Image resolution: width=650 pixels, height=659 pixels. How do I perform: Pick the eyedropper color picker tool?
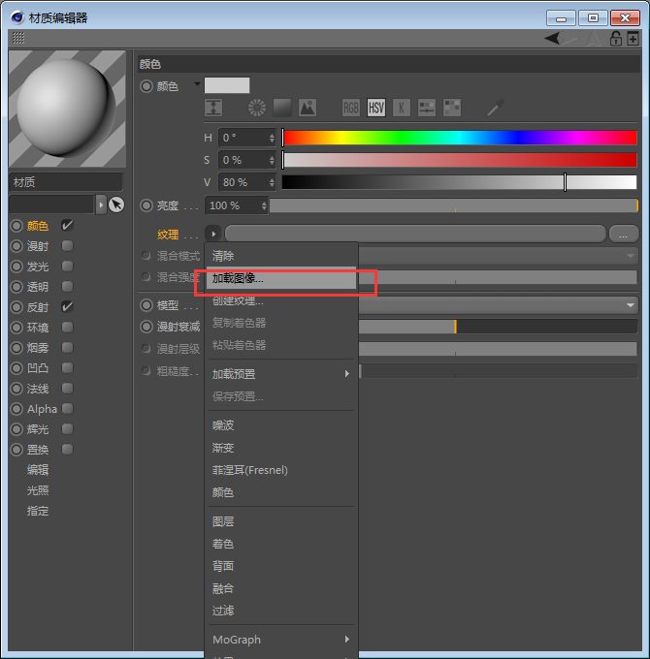coord(496,108)
